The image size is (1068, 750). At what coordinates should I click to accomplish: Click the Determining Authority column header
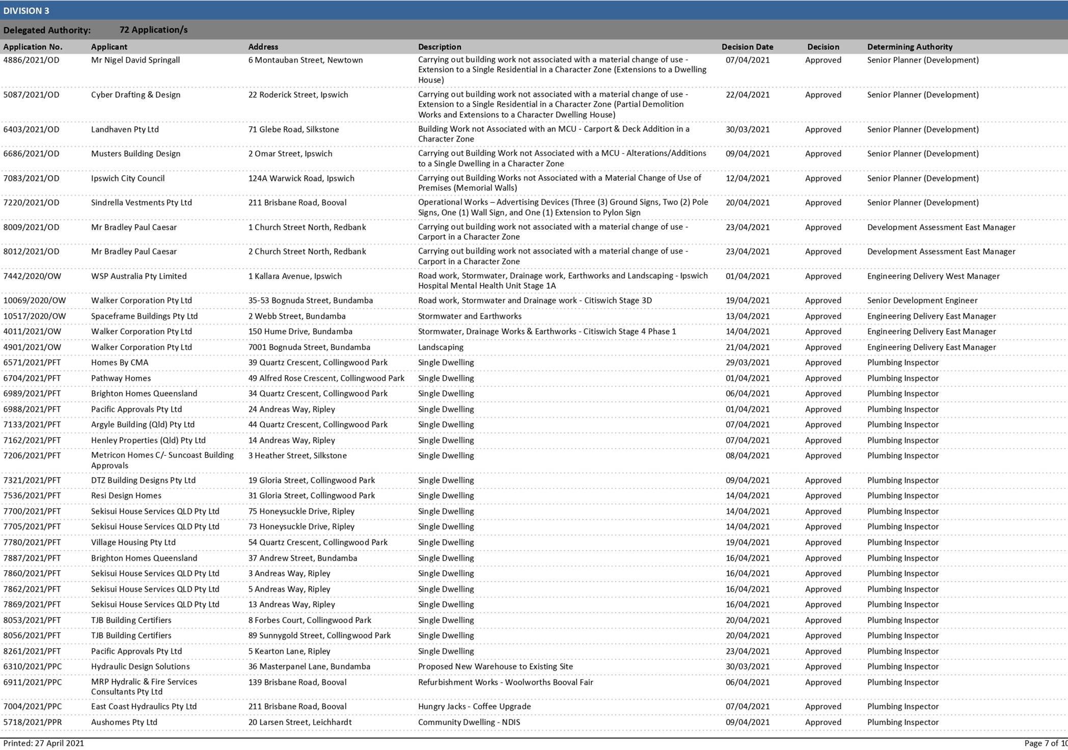pyautogui.click(x=909, y=47)
